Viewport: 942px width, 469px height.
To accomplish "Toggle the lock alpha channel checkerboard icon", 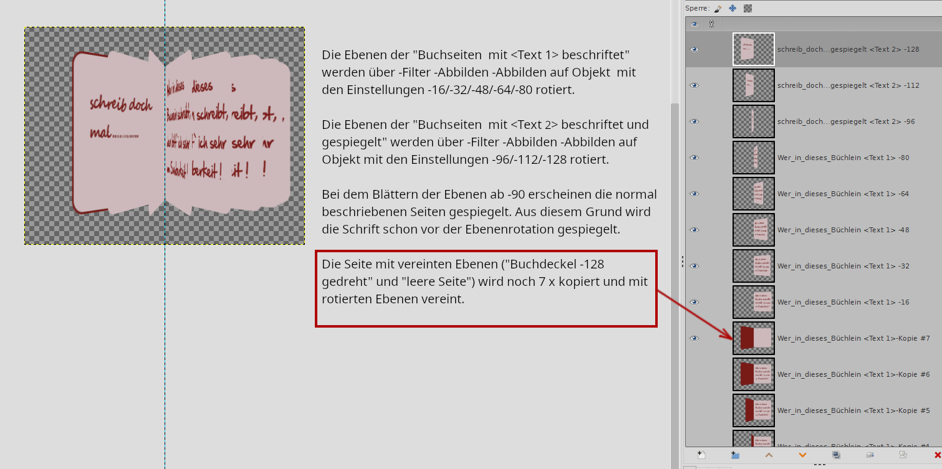I will [x=747, y=8].
